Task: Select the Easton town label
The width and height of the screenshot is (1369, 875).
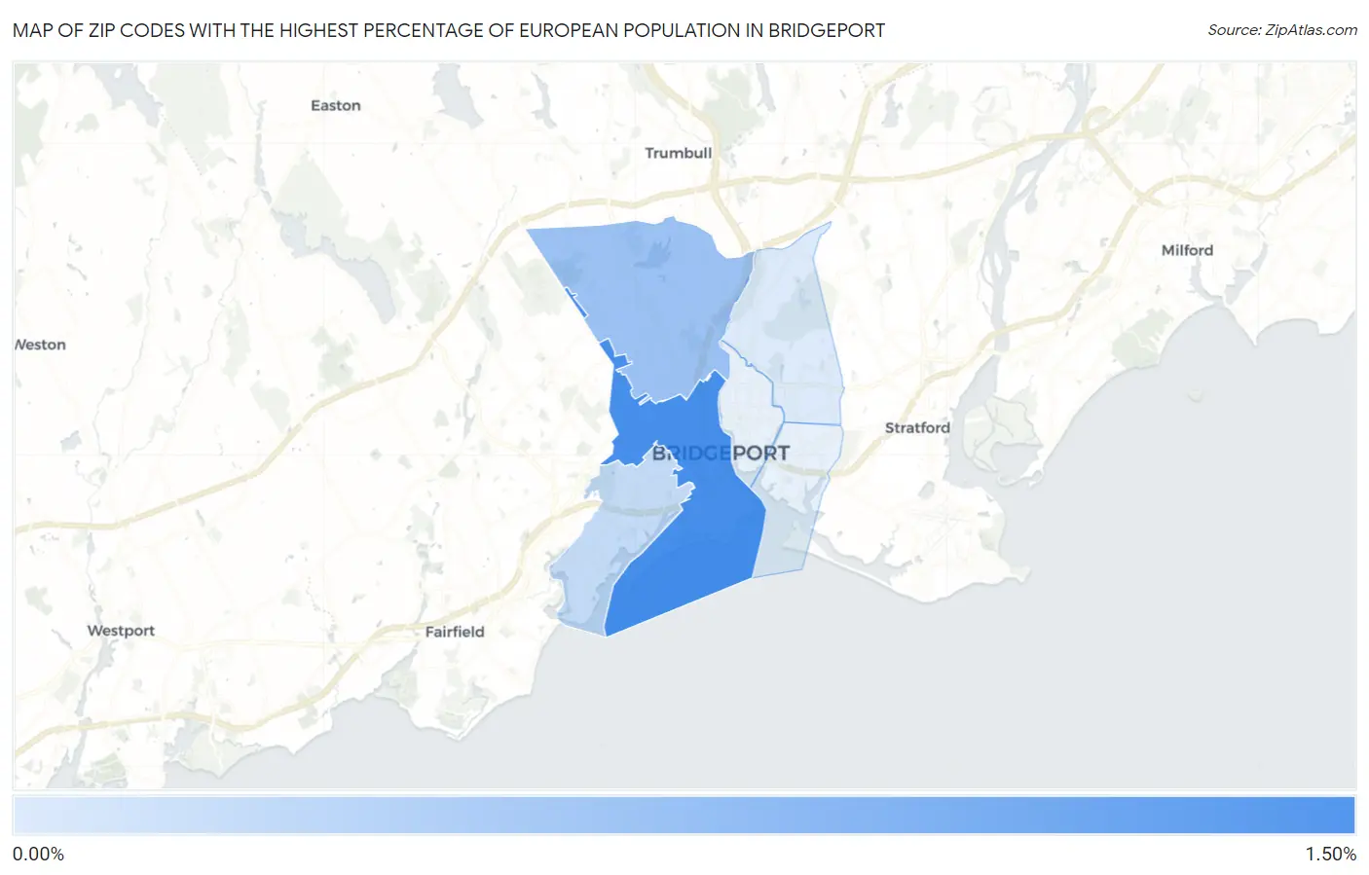Action: pyautogui.click(x=336, y=105)
